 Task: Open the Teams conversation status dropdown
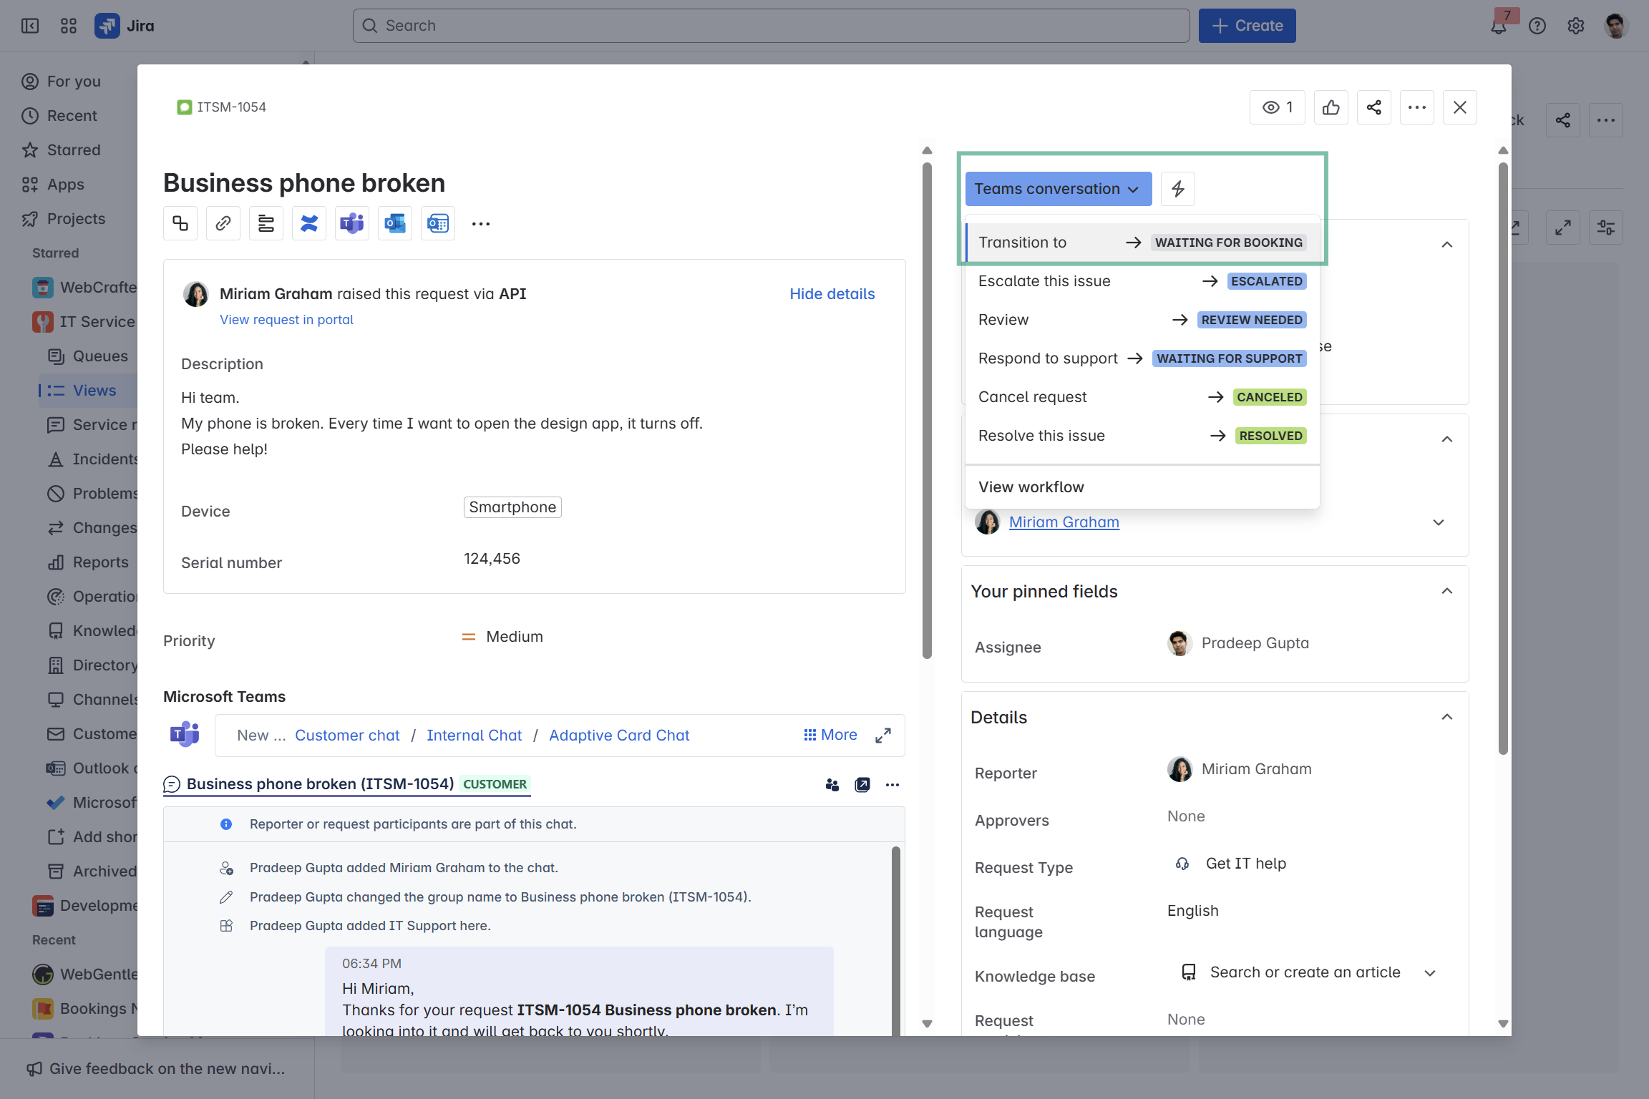coord(1057,189)
